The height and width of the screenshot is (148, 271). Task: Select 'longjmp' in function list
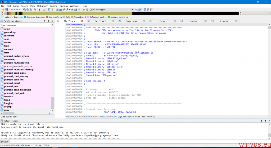9,103
